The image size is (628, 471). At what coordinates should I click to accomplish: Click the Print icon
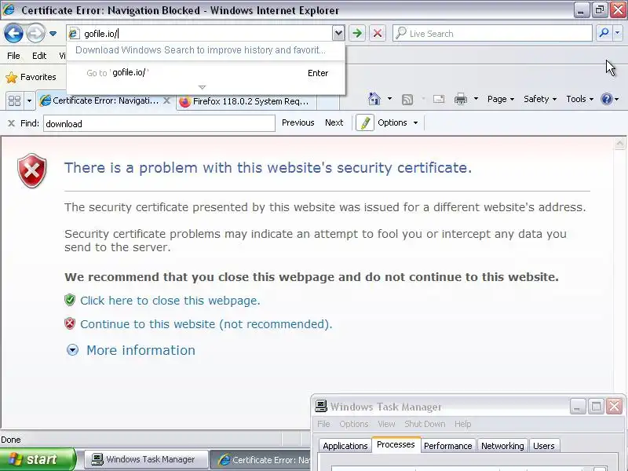(x=461, y=99)
